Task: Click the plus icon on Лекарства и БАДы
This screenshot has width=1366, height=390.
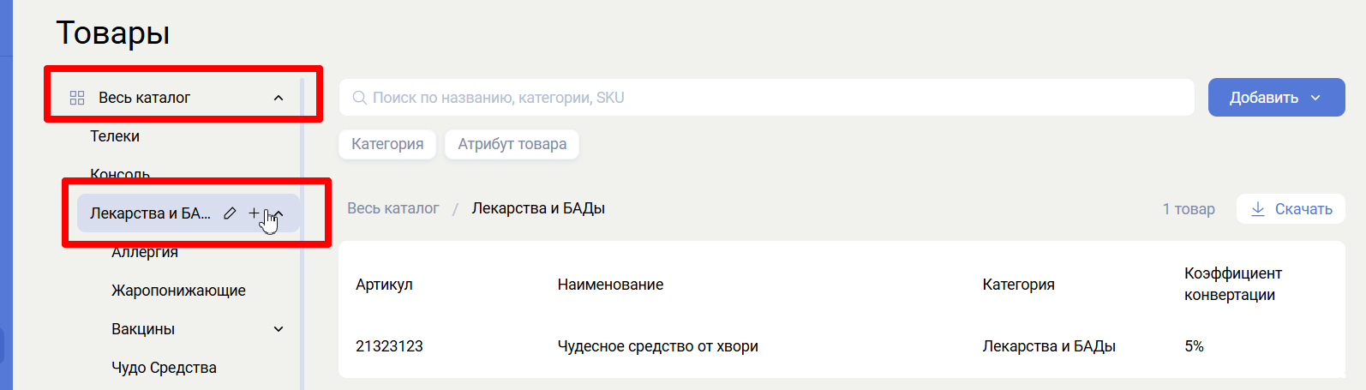Action: (254, 213)
